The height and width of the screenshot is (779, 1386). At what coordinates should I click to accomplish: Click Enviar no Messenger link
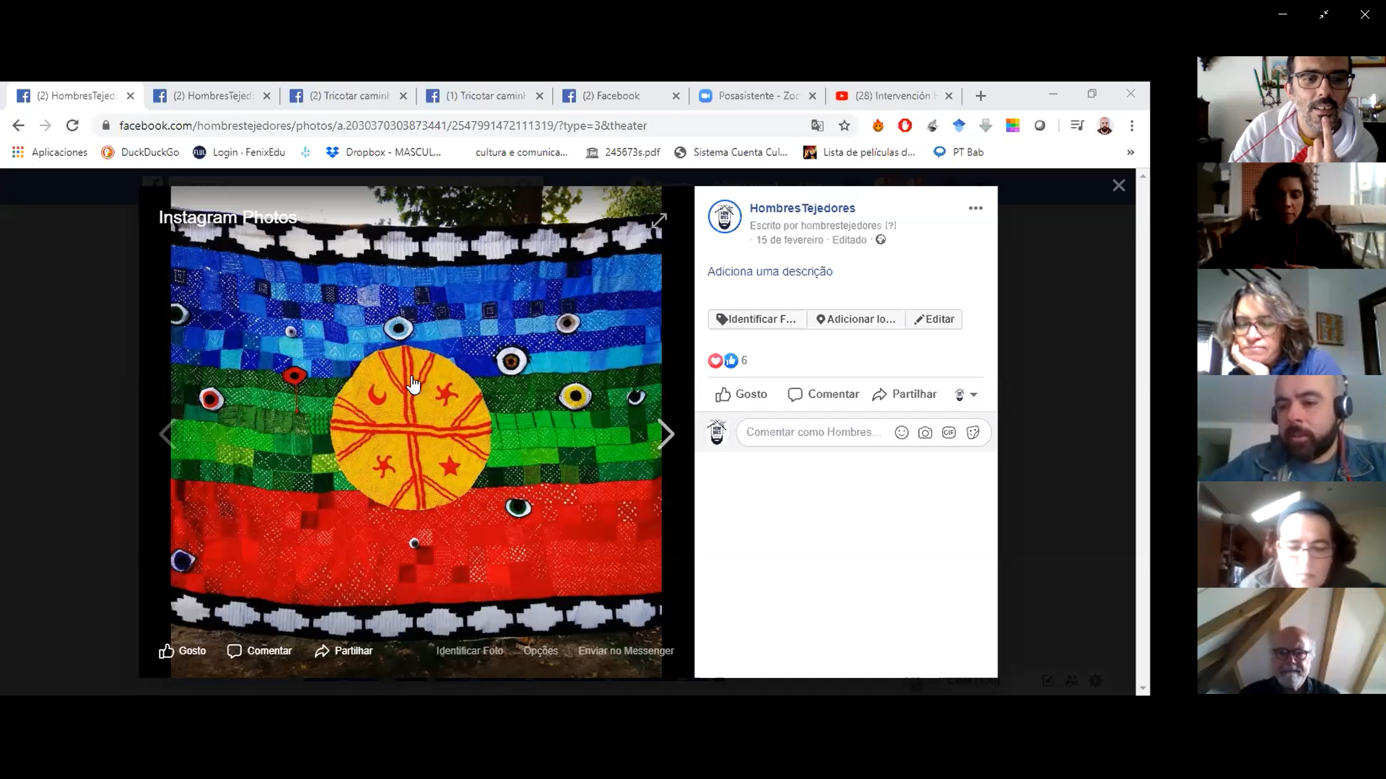point(626,651)
